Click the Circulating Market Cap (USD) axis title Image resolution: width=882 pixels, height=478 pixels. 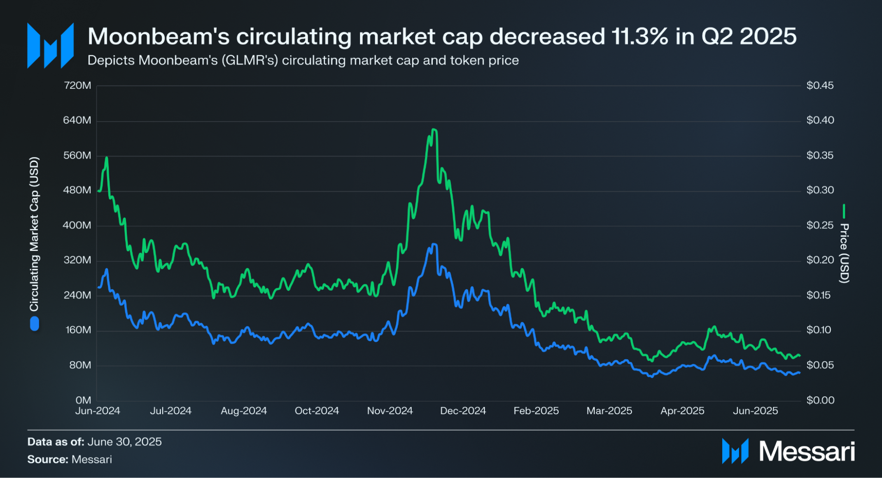[34, 234]
